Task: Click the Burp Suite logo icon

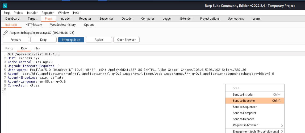Action: [x=5, y=6]
